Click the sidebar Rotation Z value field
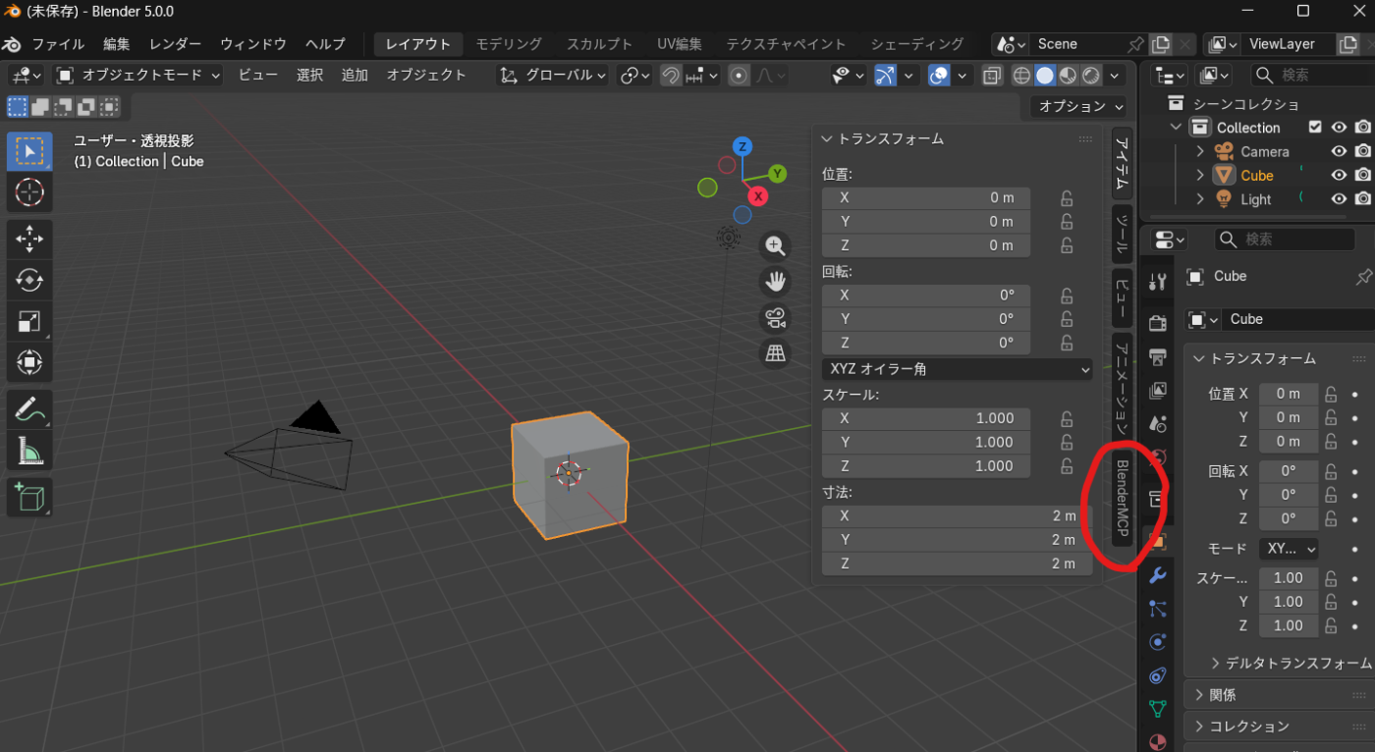This screenshot has width=1375, height=752. point(926,344)
